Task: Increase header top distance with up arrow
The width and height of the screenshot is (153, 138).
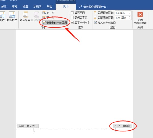Action: point(130,12)
